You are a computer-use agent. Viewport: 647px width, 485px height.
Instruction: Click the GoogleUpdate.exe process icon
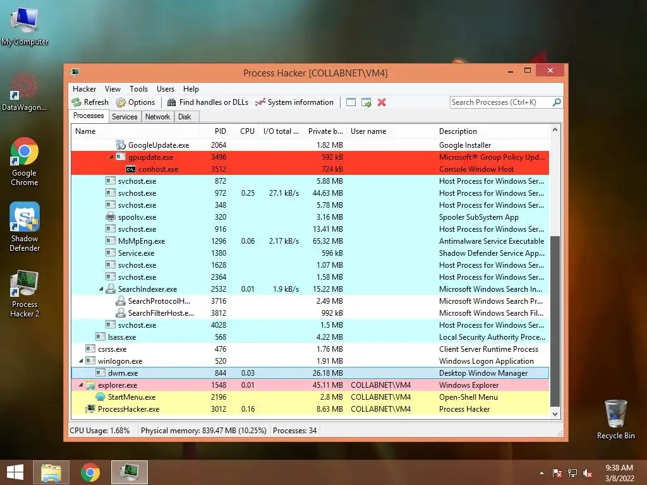pyautogui.click(x=121, y=145)
